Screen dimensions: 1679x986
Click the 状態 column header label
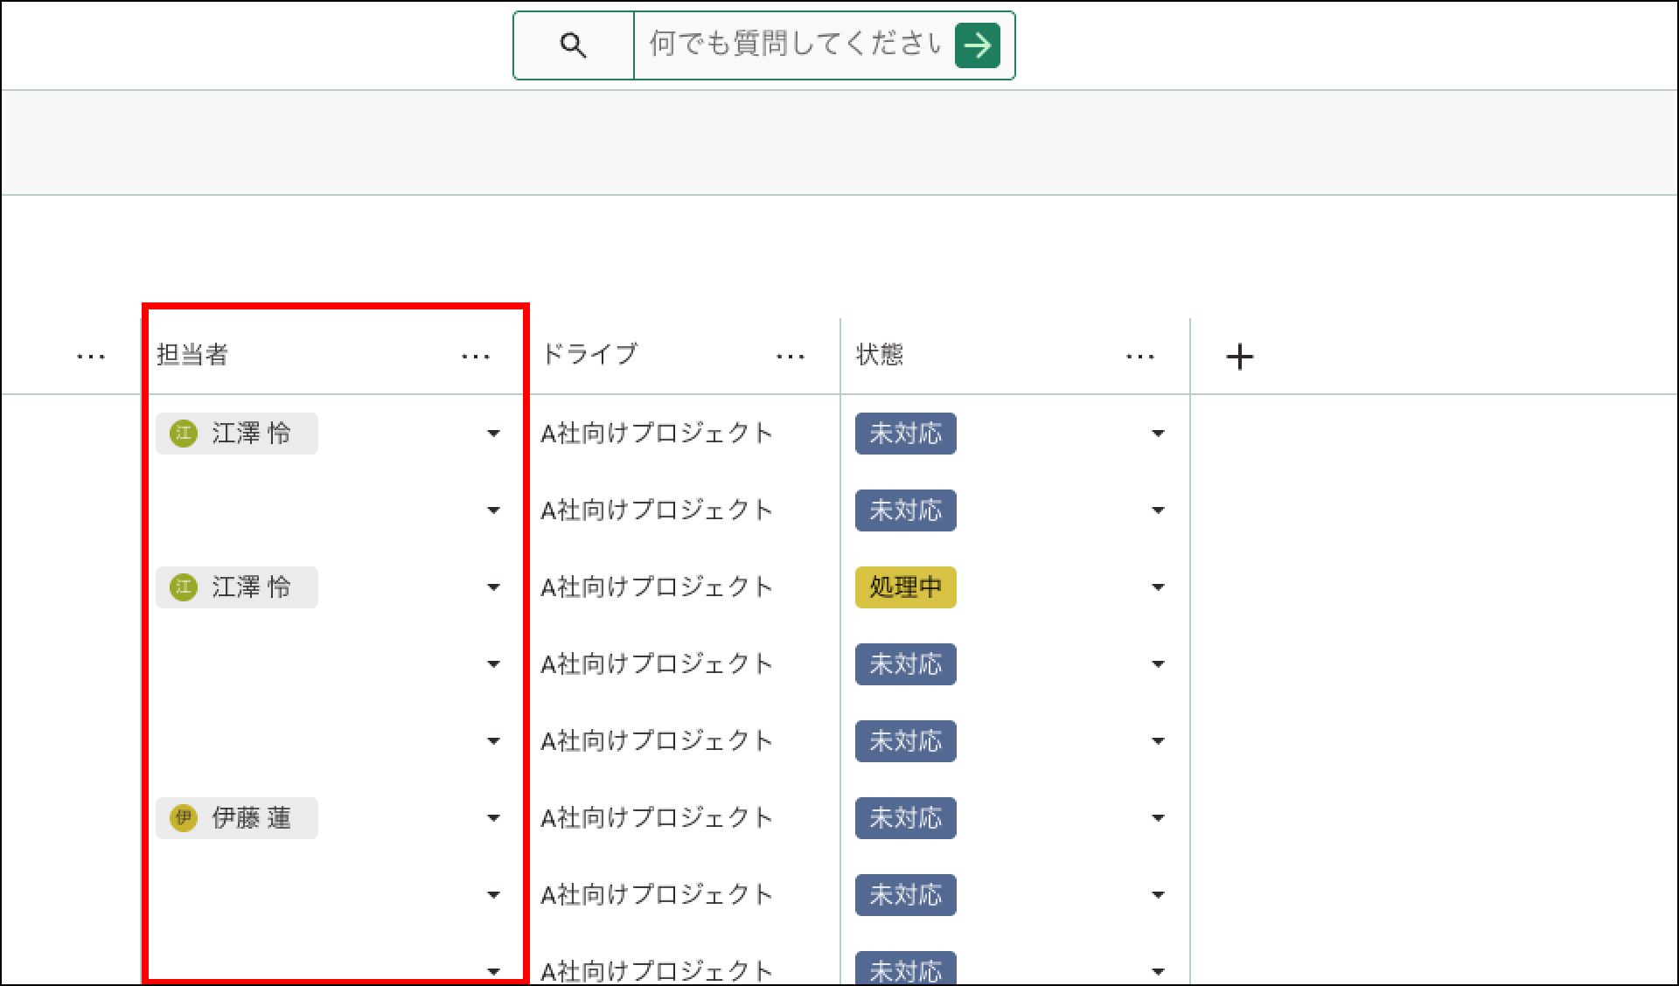point(880,355)
